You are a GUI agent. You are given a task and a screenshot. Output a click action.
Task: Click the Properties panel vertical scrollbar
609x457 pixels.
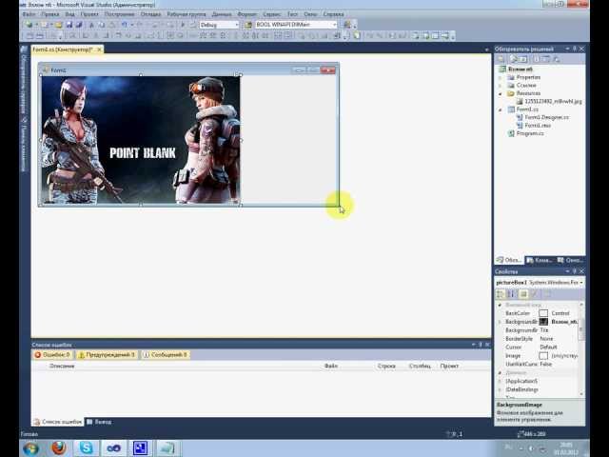(x=581, y=349)
